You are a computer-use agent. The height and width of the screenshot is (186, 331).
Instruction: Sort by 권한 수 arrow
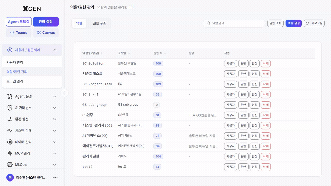tap(165, 53)
